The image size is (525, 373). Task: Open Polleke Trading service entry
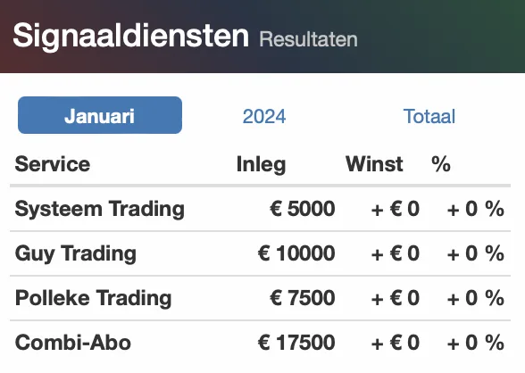[x=93, y=298]
